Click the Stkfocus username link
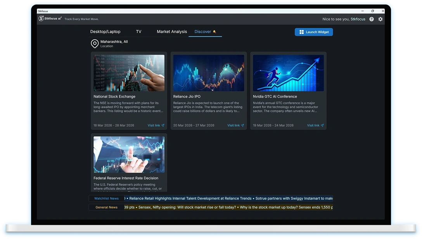Image resolution: width=422 pixels, height=239 pixels. pos(358,19)
